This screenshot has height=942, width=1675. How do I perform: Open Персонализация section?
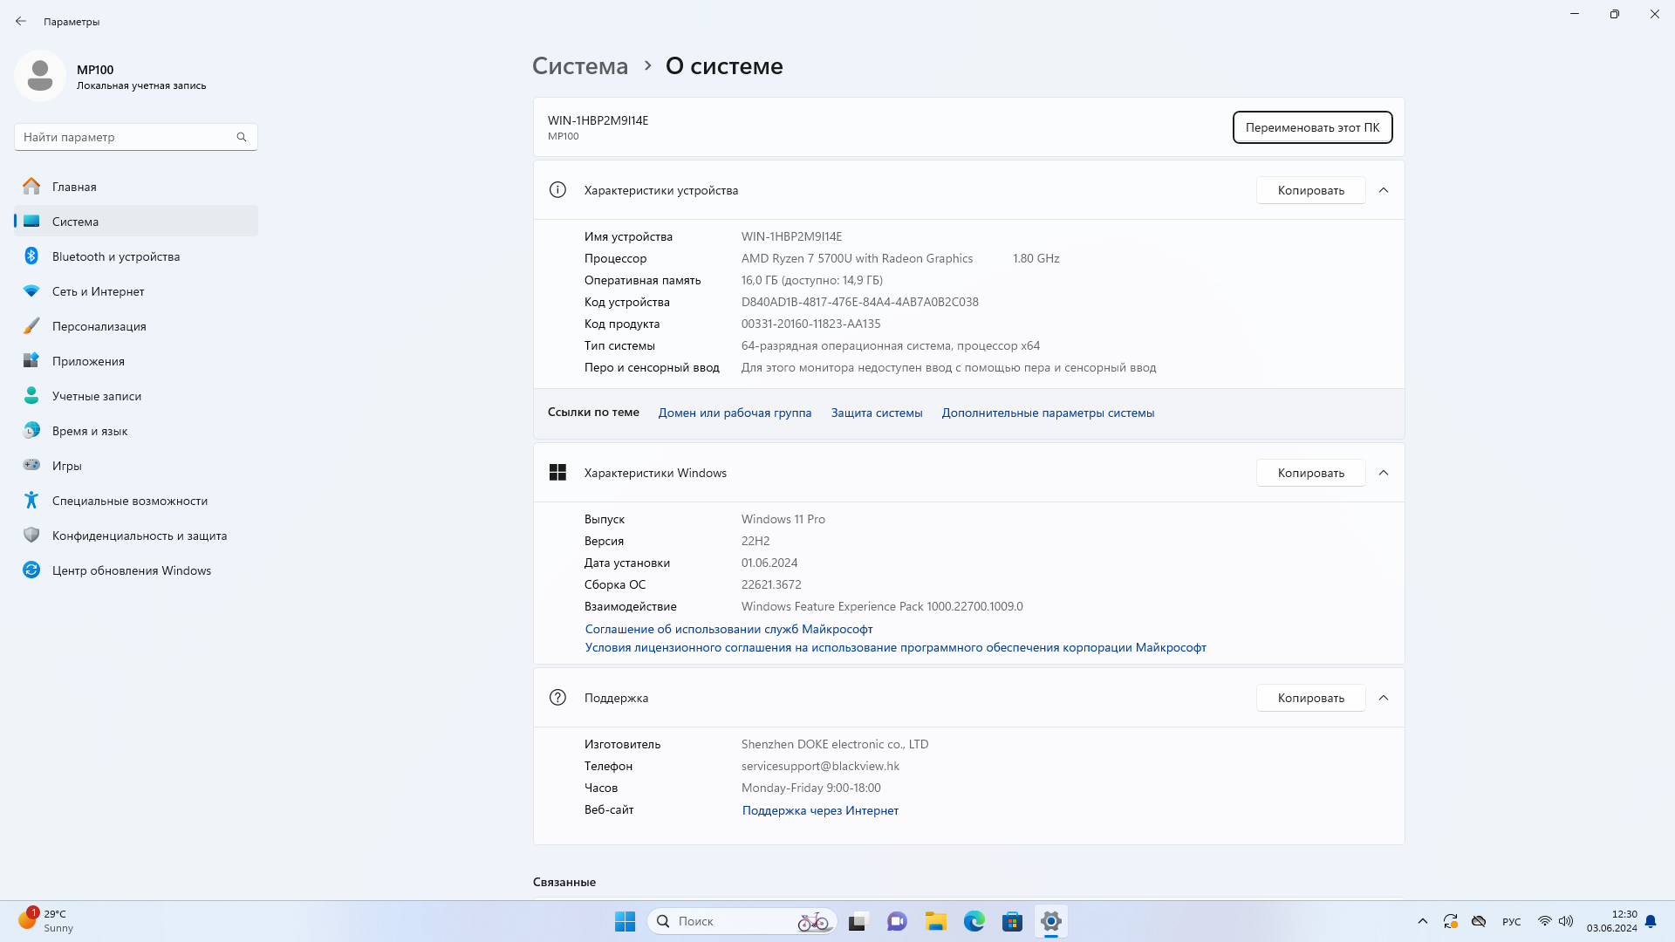(x=99, y=326)
